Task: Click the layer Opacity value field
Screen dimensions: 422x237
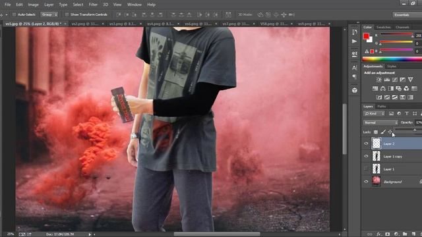Action: pos(419,122)
